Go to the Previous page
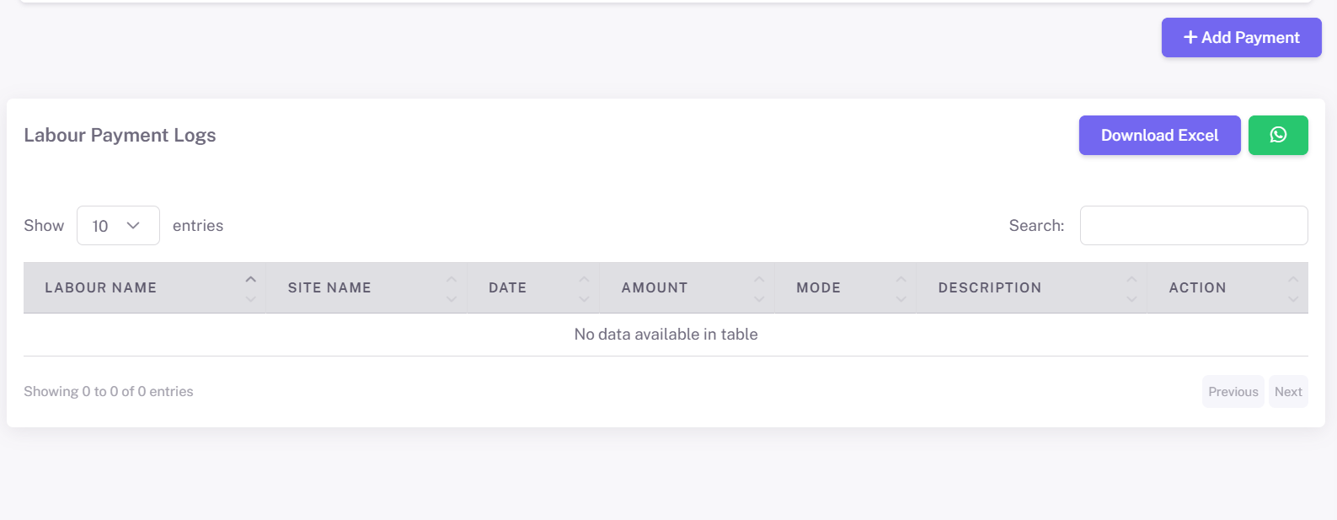This screenshot has height=520, width=1337. click(x=1233, y=392)
